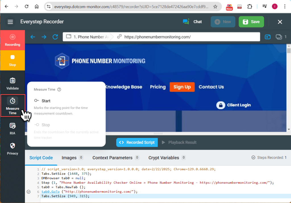Switch to the Context Parameters tab
Viewport: 291px width, 203px height.
click(x=113, y=158)
